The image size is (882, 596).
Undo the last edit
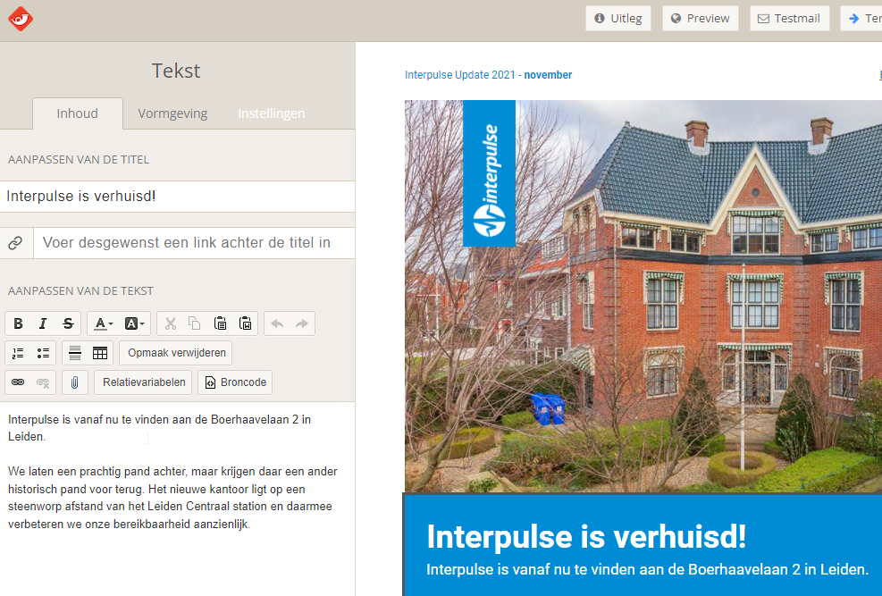tap(277, 323)
